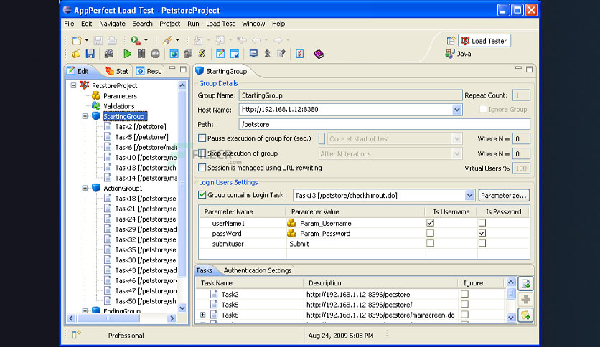Open the Navigate menu
Screen dimensions: 600x347
point(112,24)
